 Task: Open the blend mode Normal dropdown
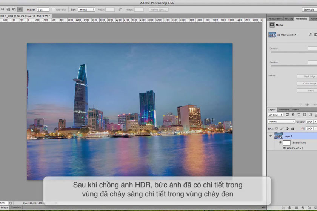282,122
